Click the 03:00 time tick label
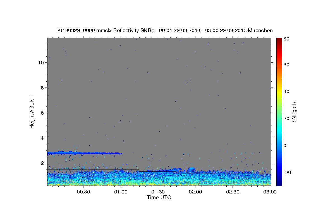Screen dimensions: 335x223 270,192
